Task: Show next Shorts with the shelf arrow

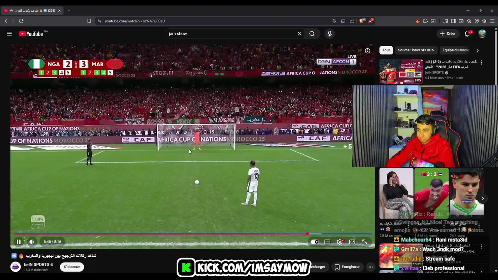Action: pos(482,199)
